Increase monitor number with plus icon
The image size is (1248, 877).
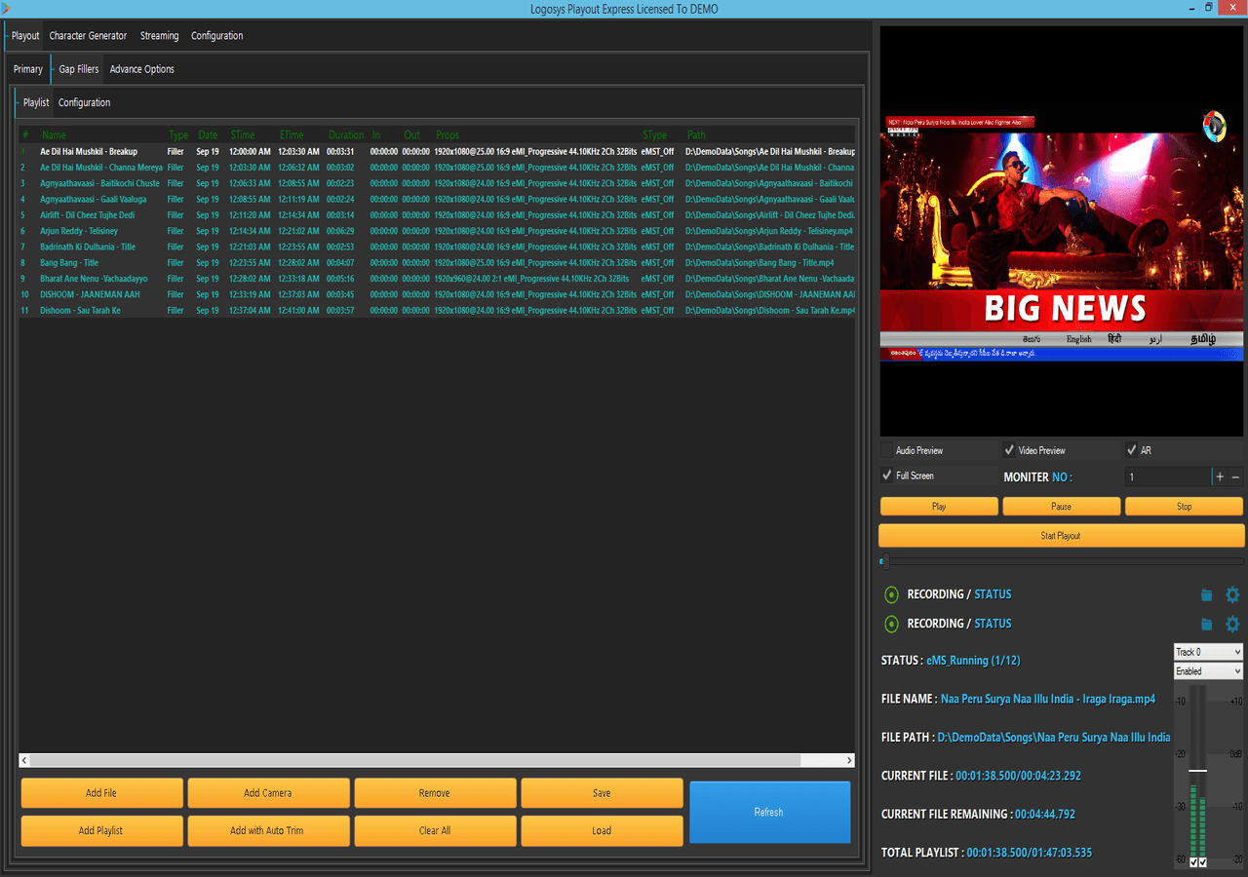[1219, 477]
